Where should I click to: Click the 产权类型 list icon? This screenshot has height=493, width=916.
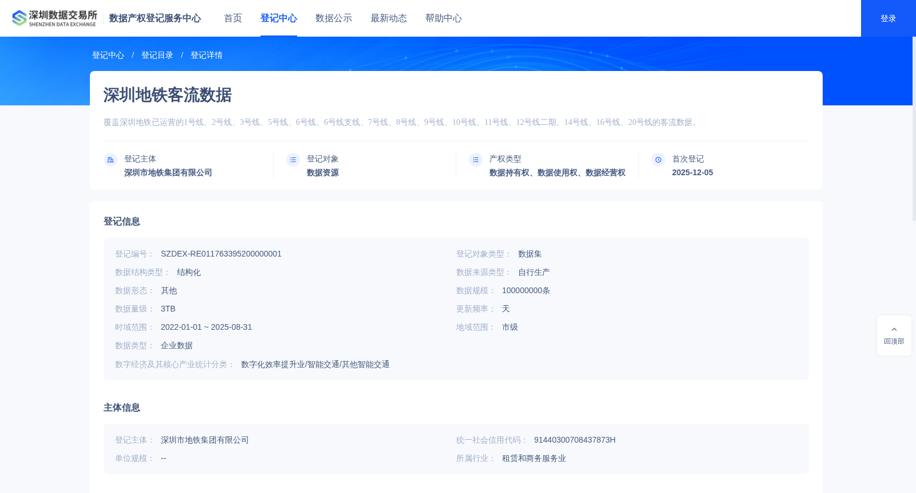(476, 160)
